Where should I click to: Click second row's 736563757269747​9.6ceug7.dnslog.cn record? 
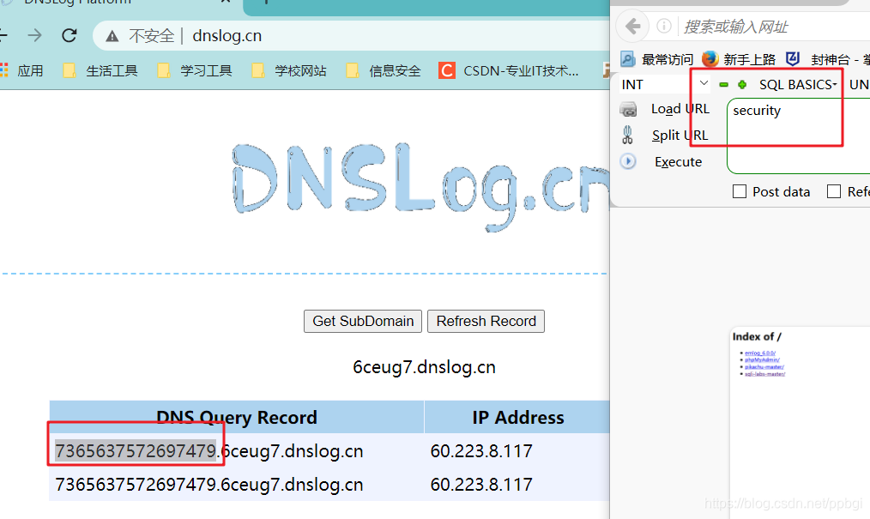209,484
